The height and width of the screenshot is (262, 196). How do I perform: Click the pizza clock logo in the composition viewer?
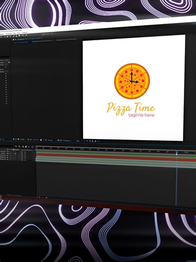click(132, 81)
